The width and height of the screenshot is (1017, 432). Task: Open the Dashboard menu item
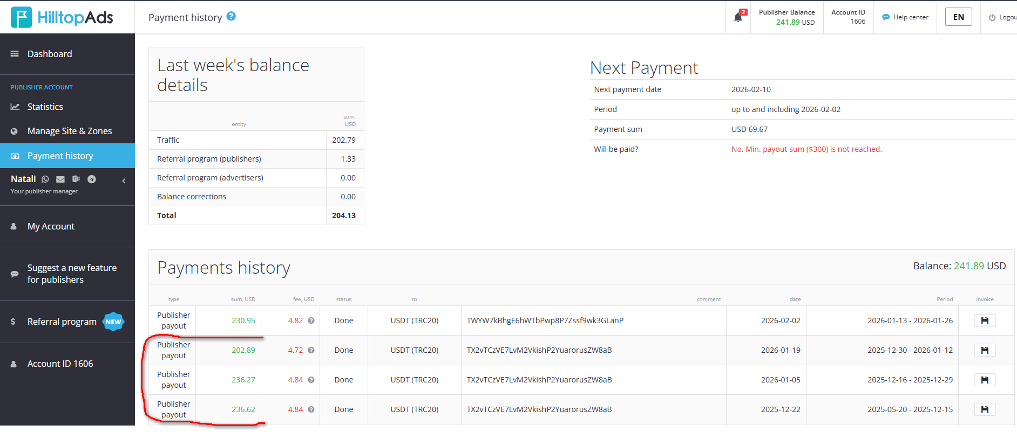point(50,54)
